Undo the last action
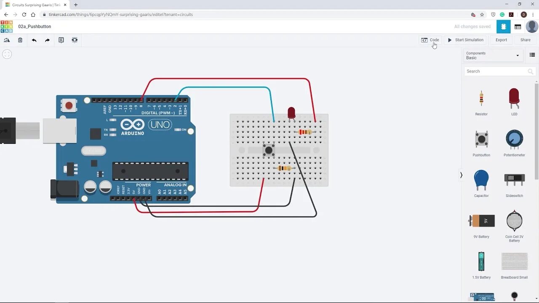Screen dimensions: 539x303 coord(34,40)
